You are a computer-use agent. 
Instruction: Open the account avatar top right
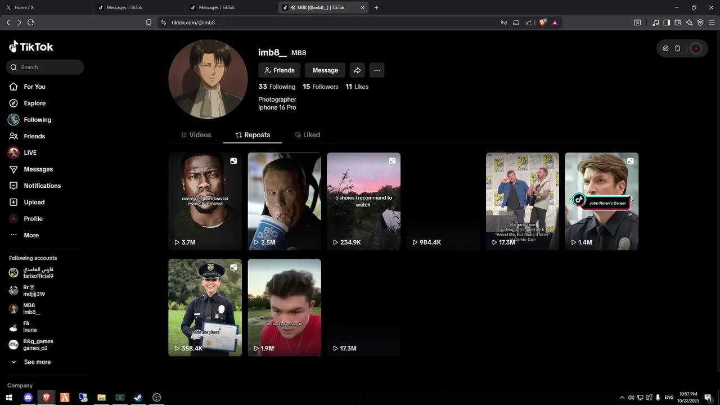696,48
